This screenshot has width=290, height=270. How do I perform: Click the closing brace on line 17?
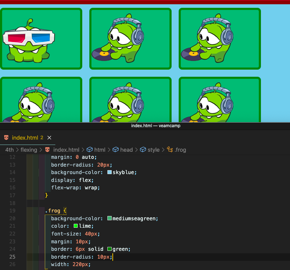(x=46, y=195)
